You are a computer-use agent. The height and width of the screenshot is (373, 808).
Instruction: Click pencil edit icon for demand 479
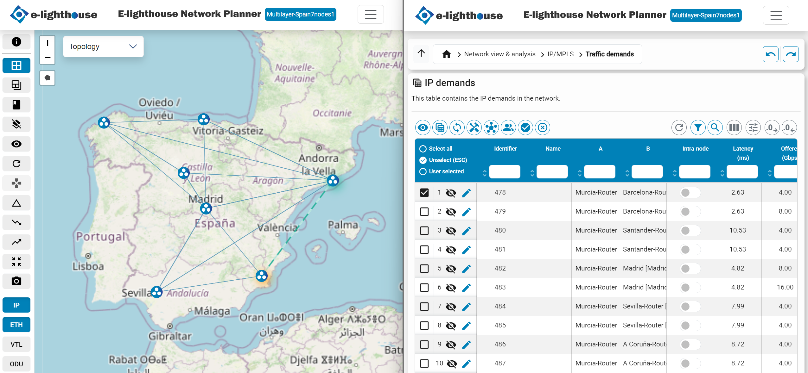466,212
